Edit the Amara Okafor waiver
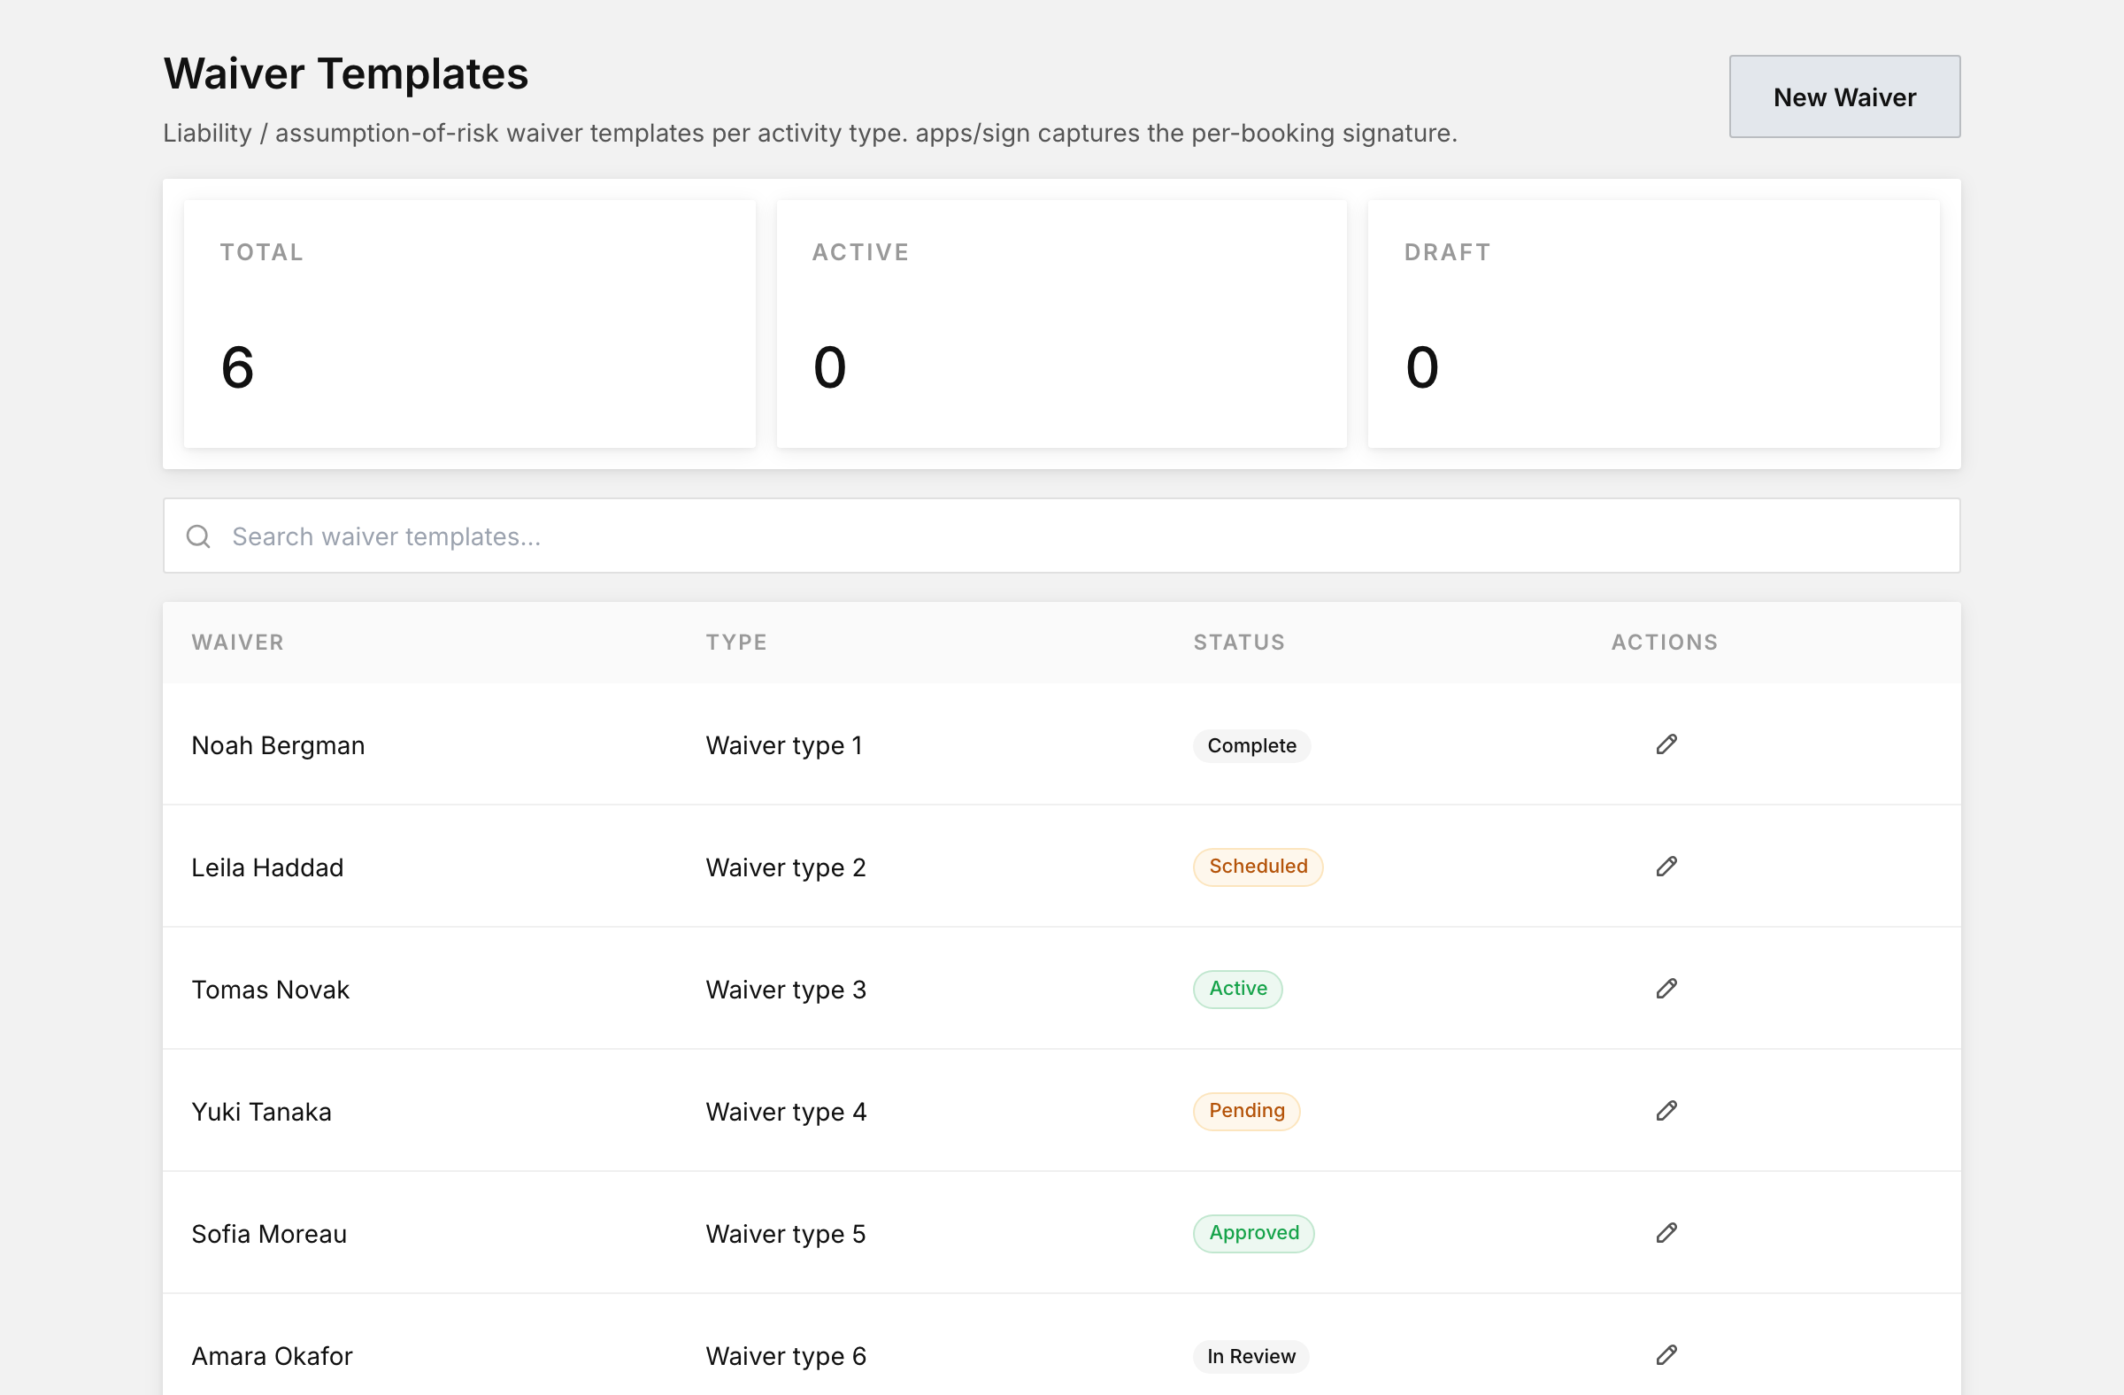Viewport: 2124px width, 1395px height. pyautogui.click(x=1666, y=1356)
